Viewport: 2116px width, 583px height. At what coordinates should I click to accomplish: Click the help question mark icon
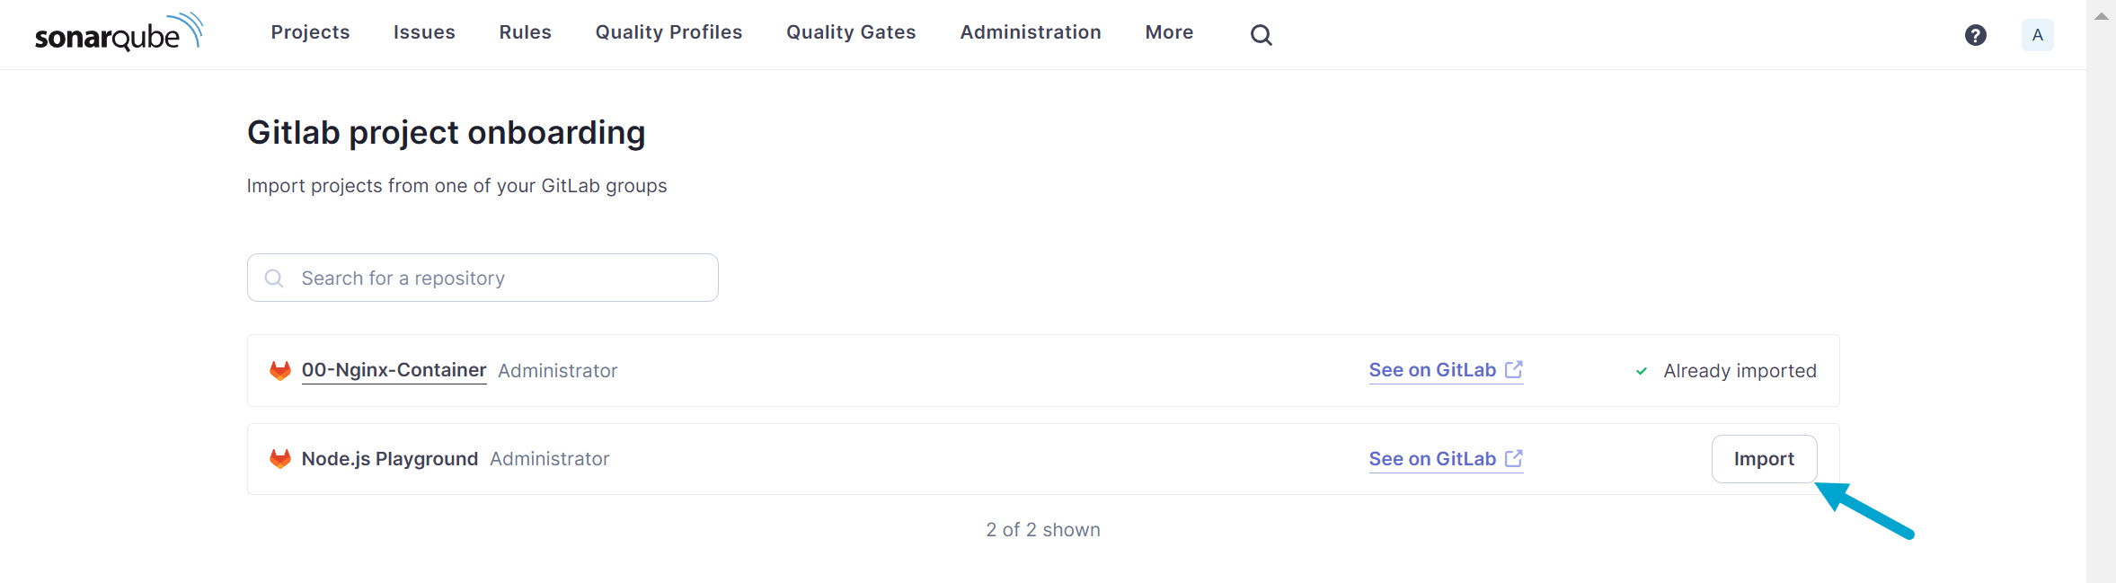(x=1976, y=34)
